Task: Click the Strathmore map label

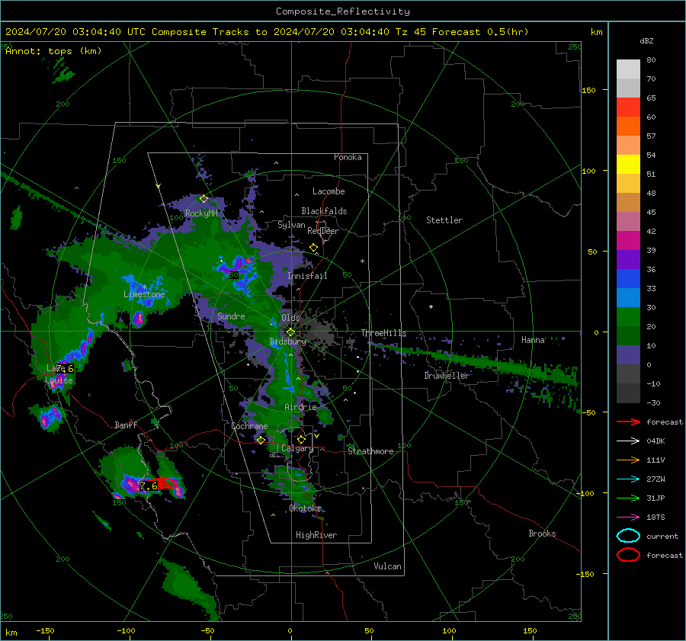Action: tap(370, 451)
